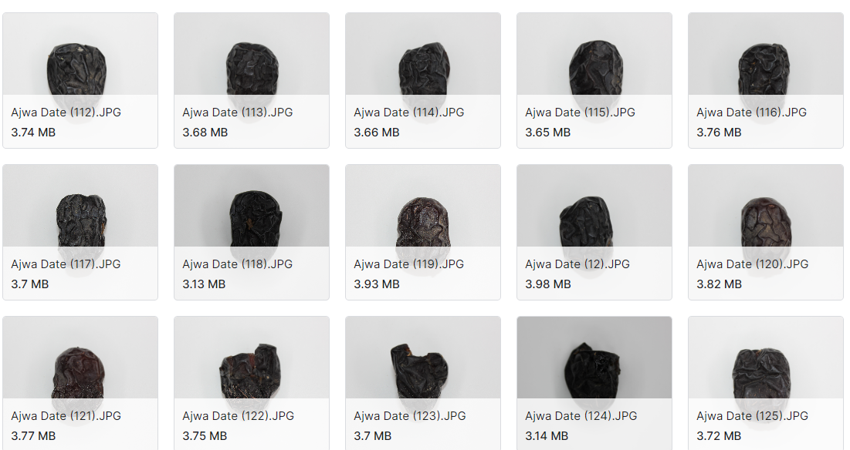Select Ajwa Date (120).JPG file card

[765, 233]
